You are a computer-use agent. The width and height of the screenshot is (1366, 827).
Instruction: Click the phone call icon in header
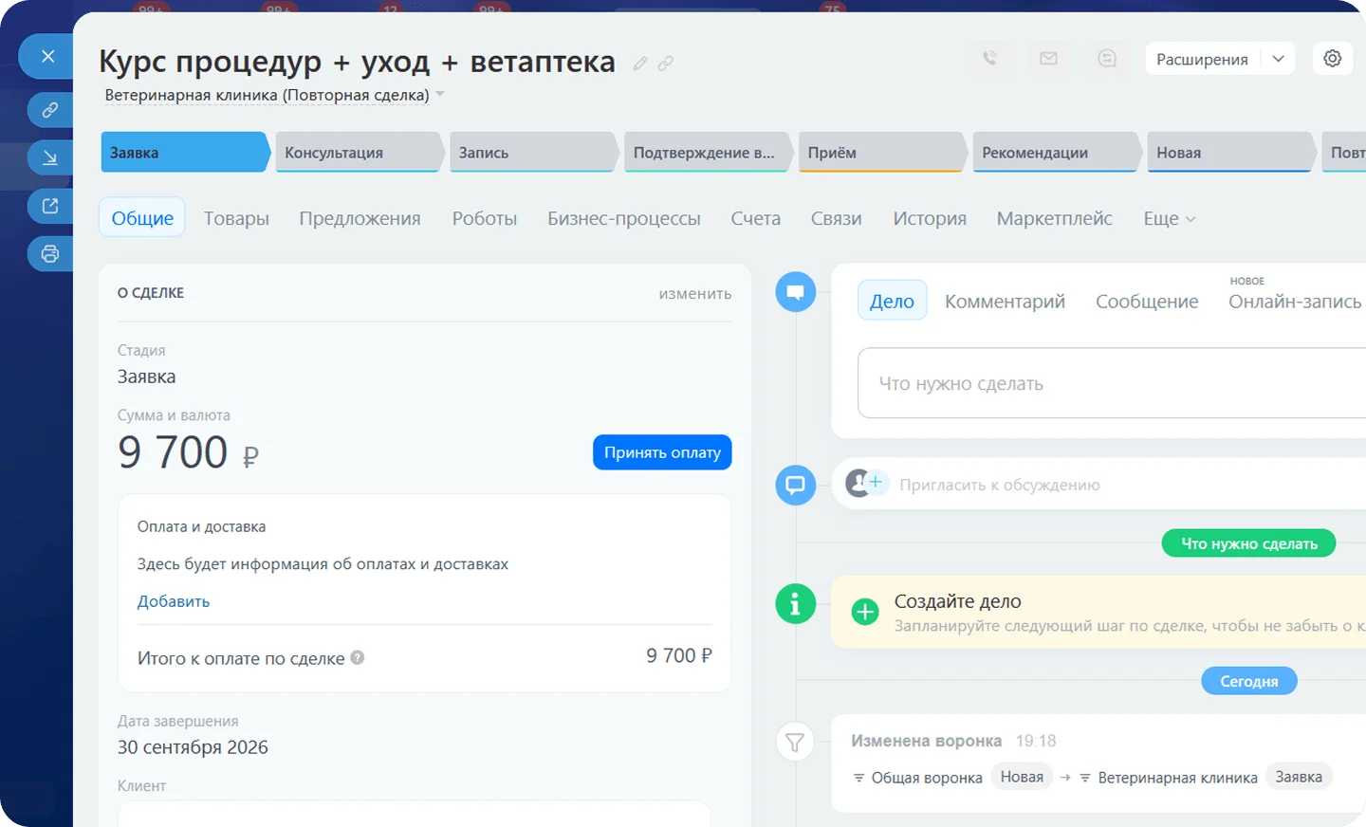click(x=989, y=59)
